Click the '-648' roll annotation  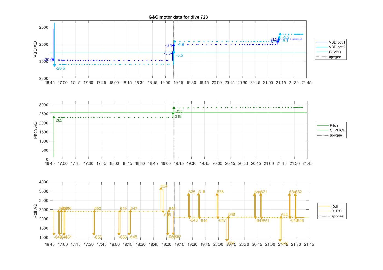(133, 237)
